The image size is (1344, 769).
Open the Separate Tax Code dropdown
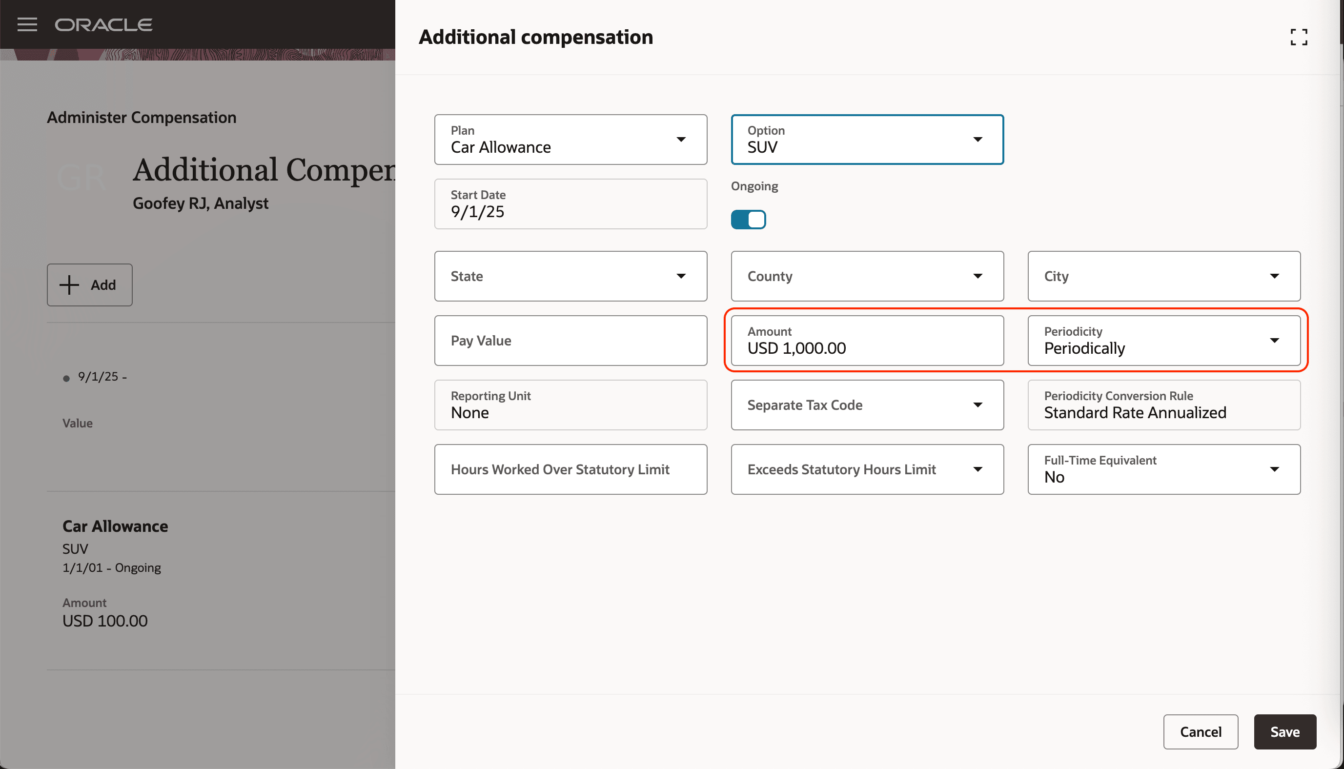coord(978,405)
